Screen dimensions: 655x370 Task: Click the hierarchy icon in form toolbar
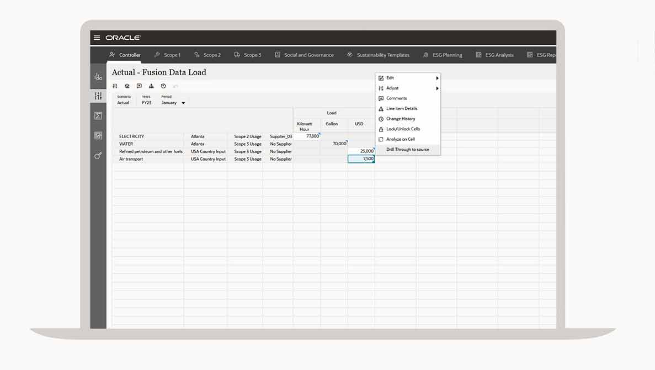tap(151, 86)
